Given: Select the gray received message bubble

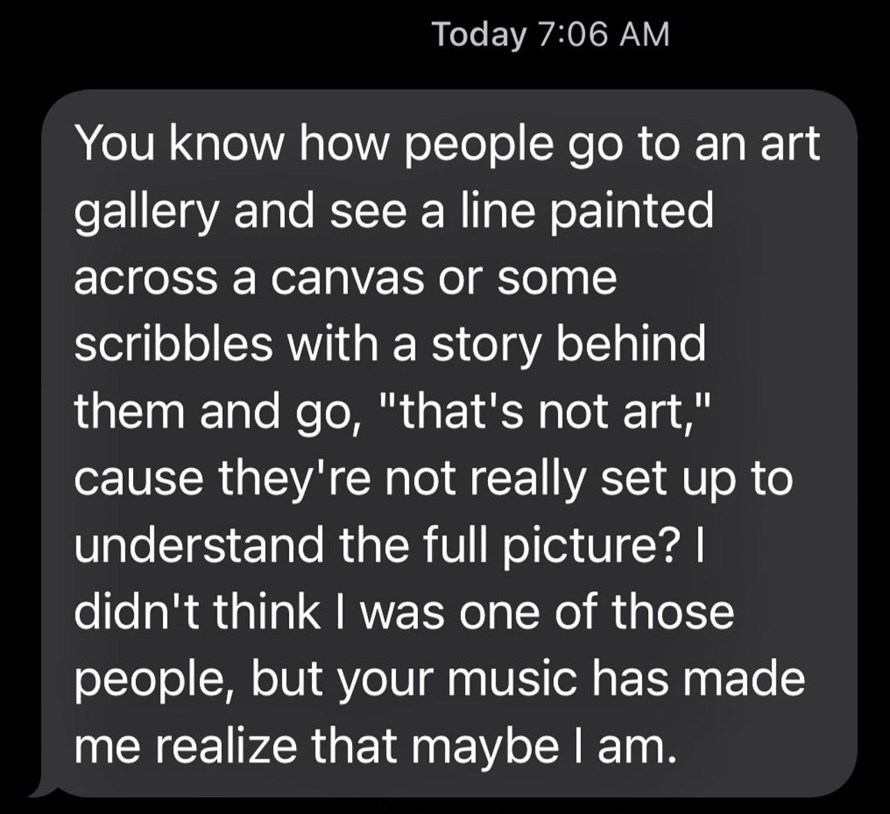Looking at the screenshot, I should tap(448, 442).
